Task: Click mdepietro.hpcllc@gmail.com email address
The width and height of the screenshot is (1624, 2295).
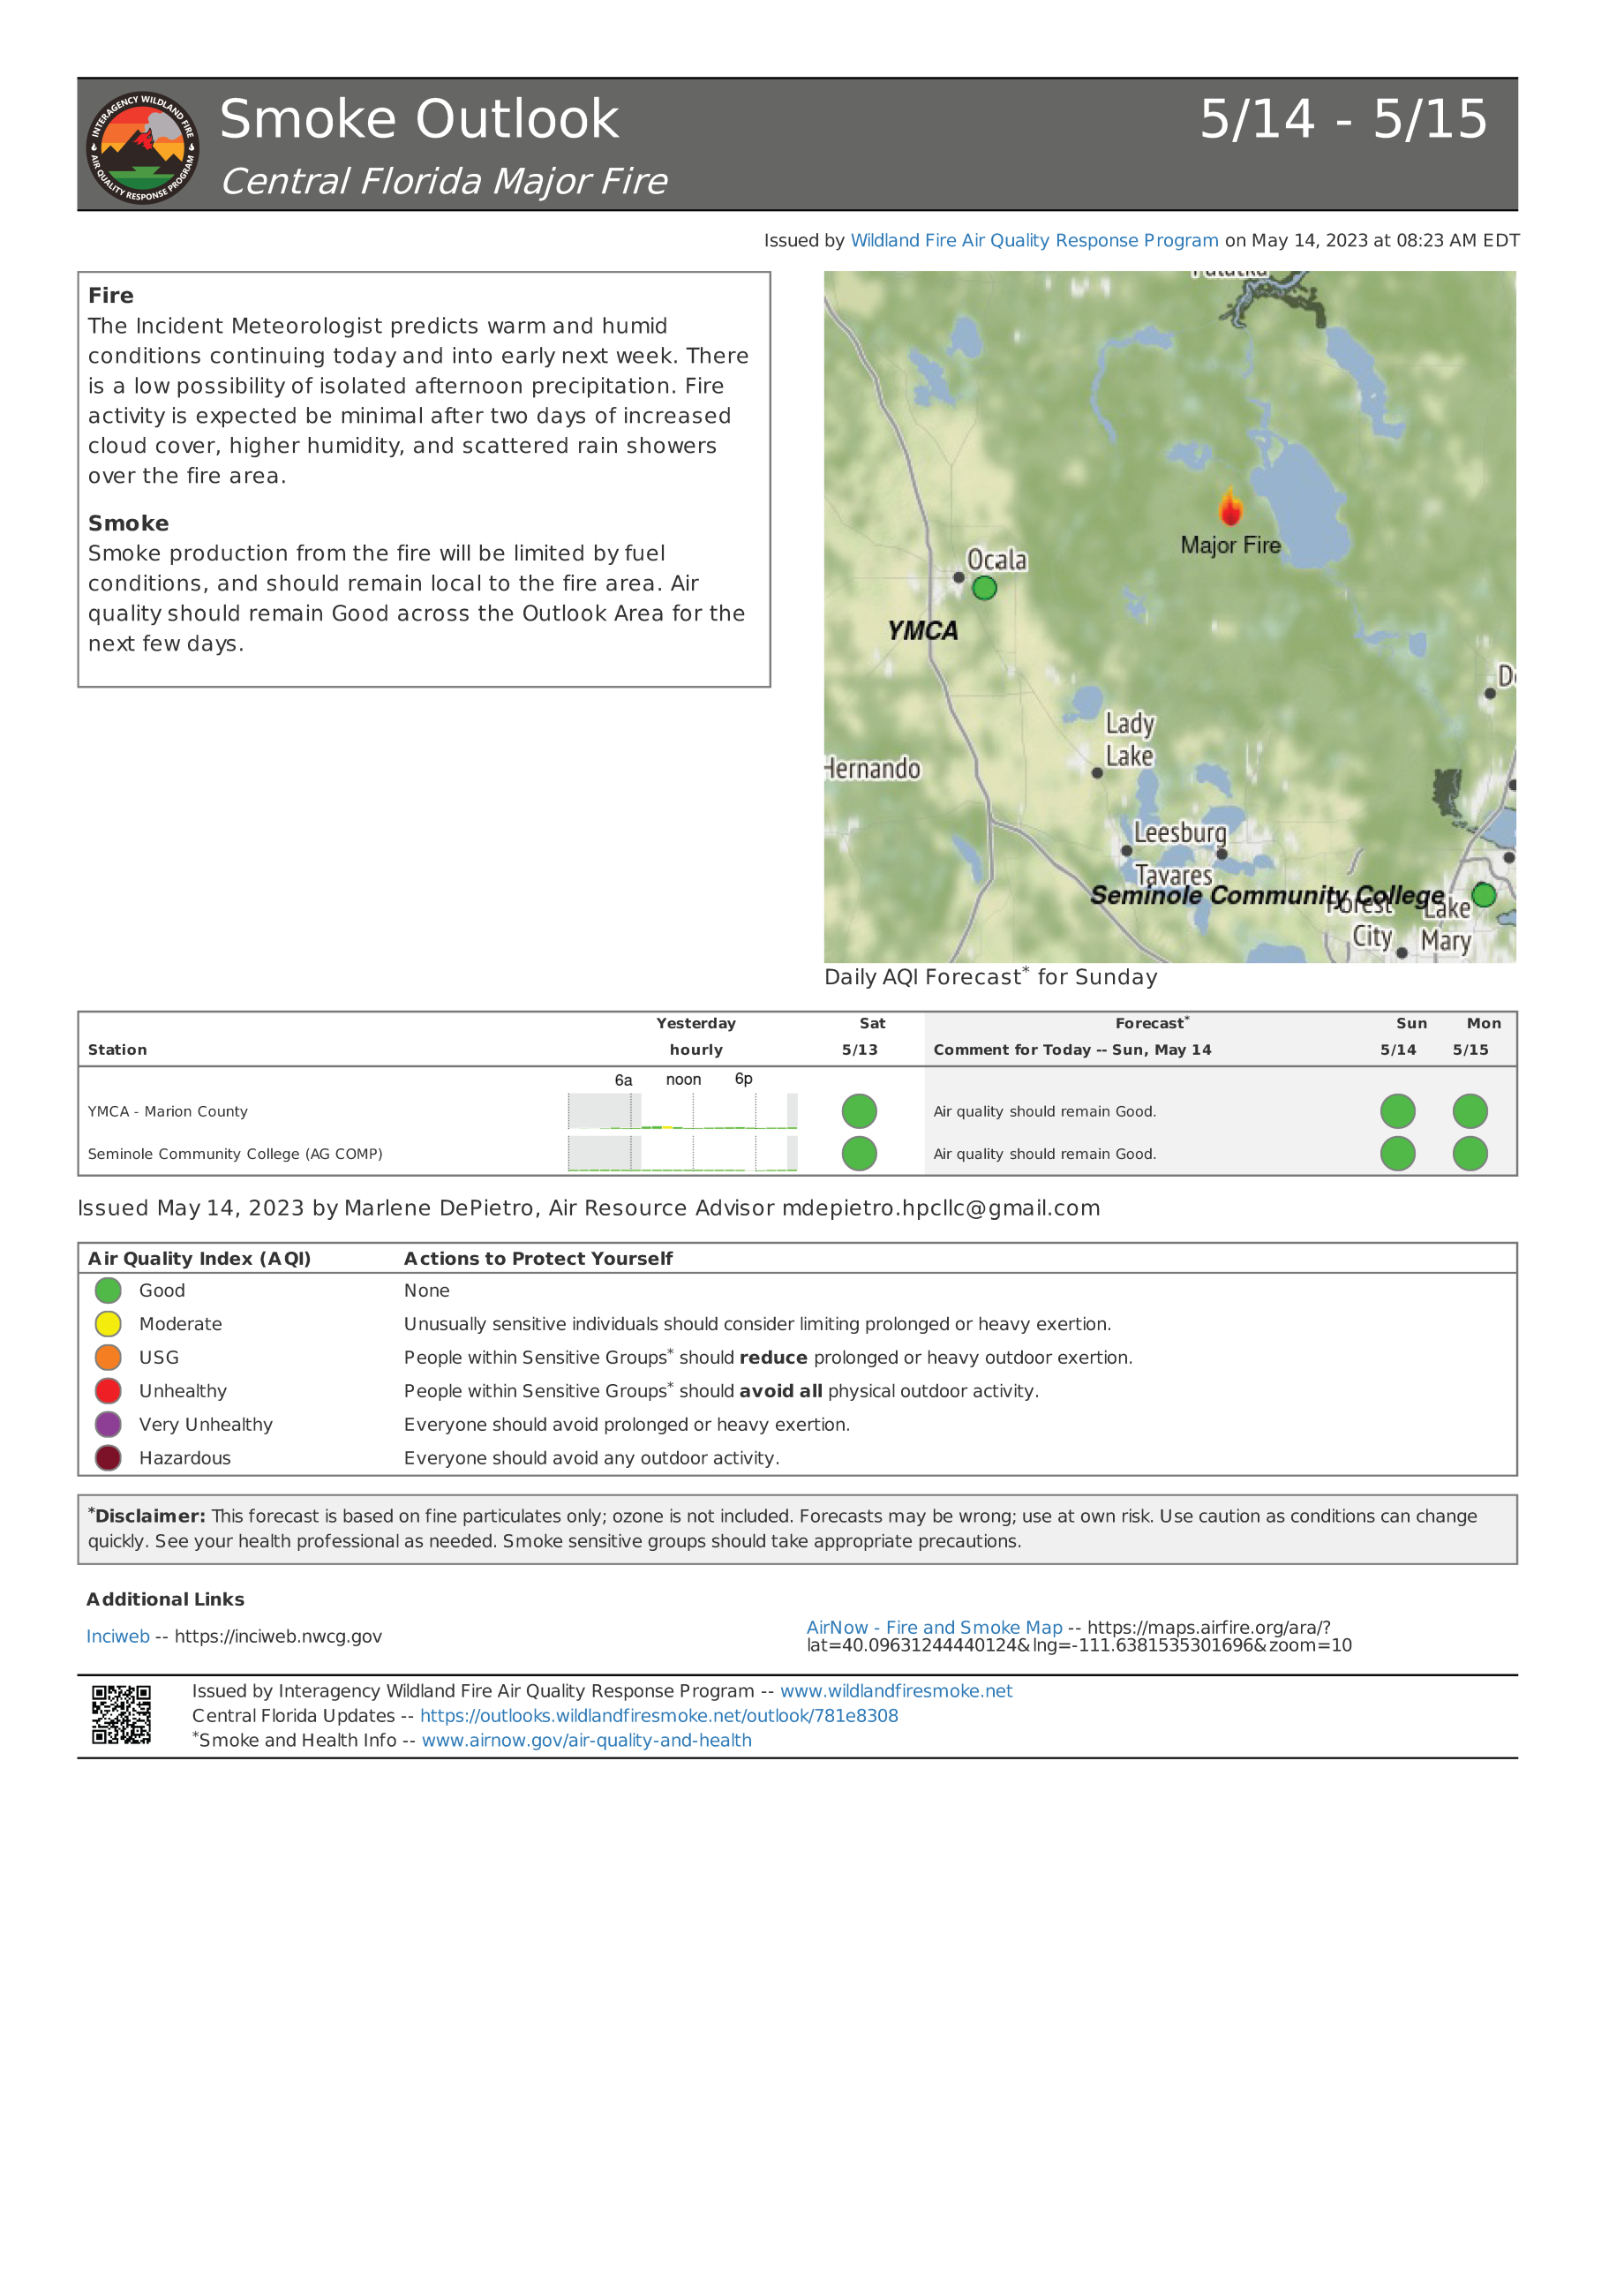Action: click(940, 1208)
